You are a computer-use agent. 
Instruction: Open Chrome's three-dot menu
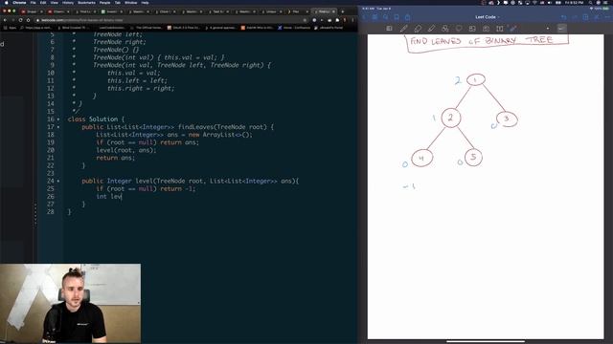click(x=352, y=20)
